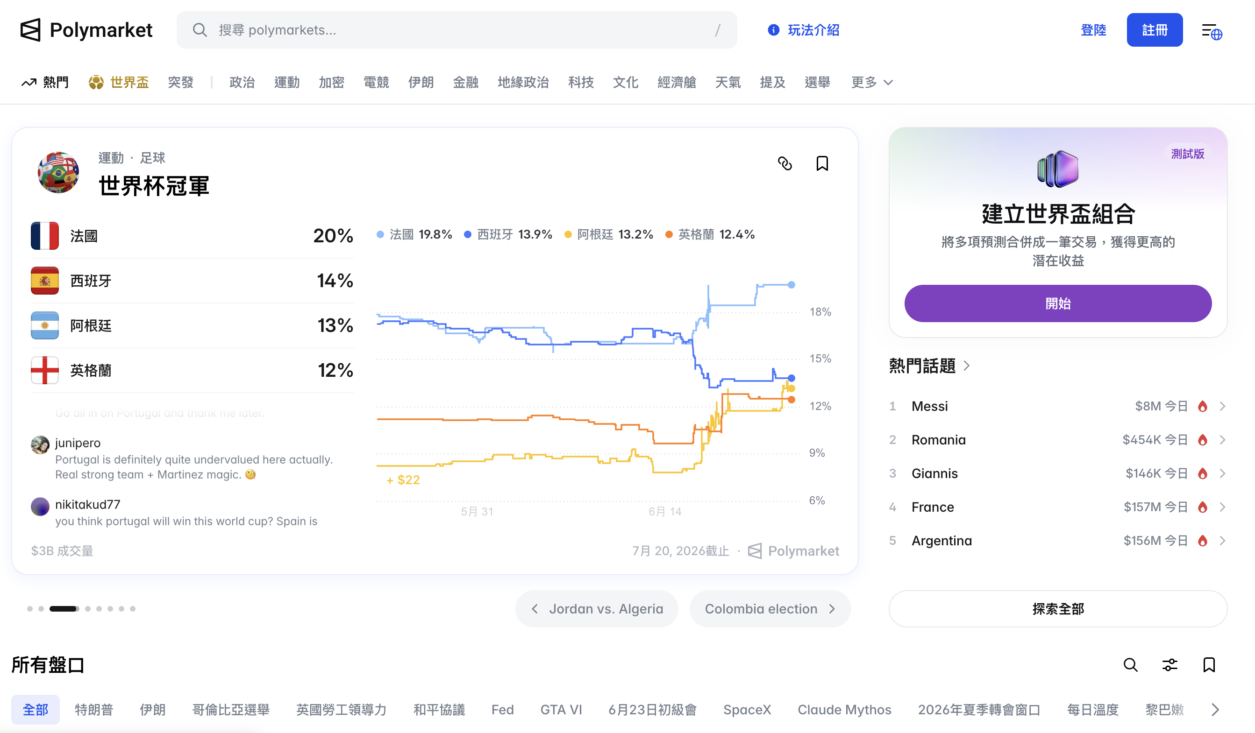Screen dimensions: 1255x733
Task: Click the flame icon on the Giannis row
Action: [1203, 473]
